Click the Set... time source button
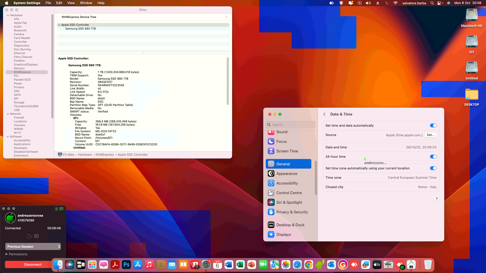This screenshot has width=486, height=273. 431,135
